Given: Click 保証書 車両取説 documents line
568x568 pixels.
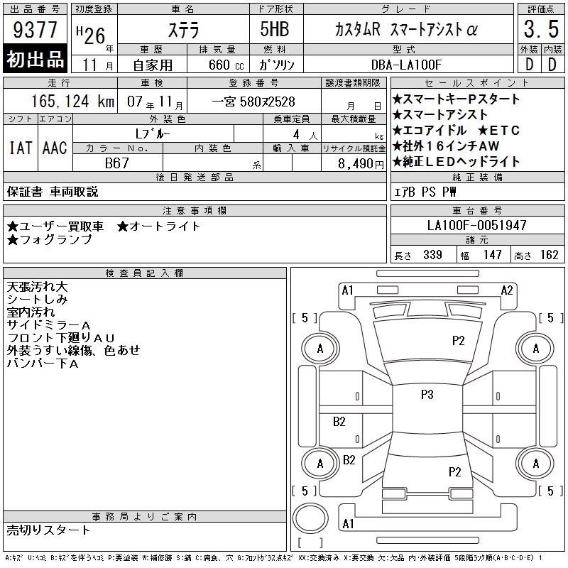Looking at the screenshot, I should point(53,192).
